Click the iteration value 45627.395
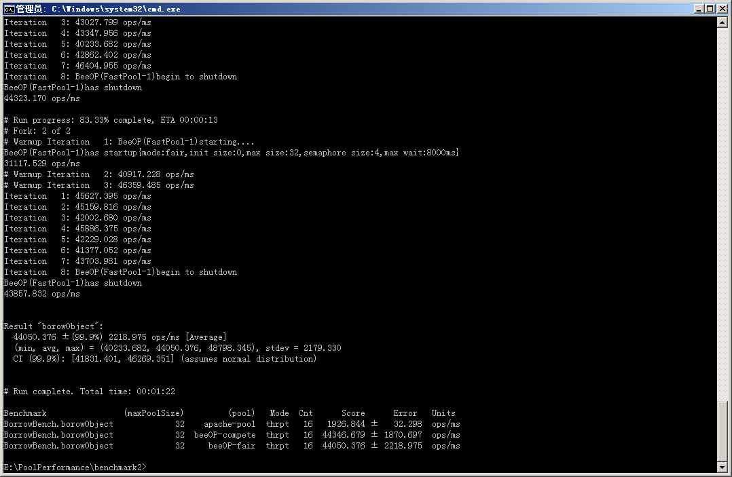The height and width of the screenshot is (477, 732). (96, 196)
